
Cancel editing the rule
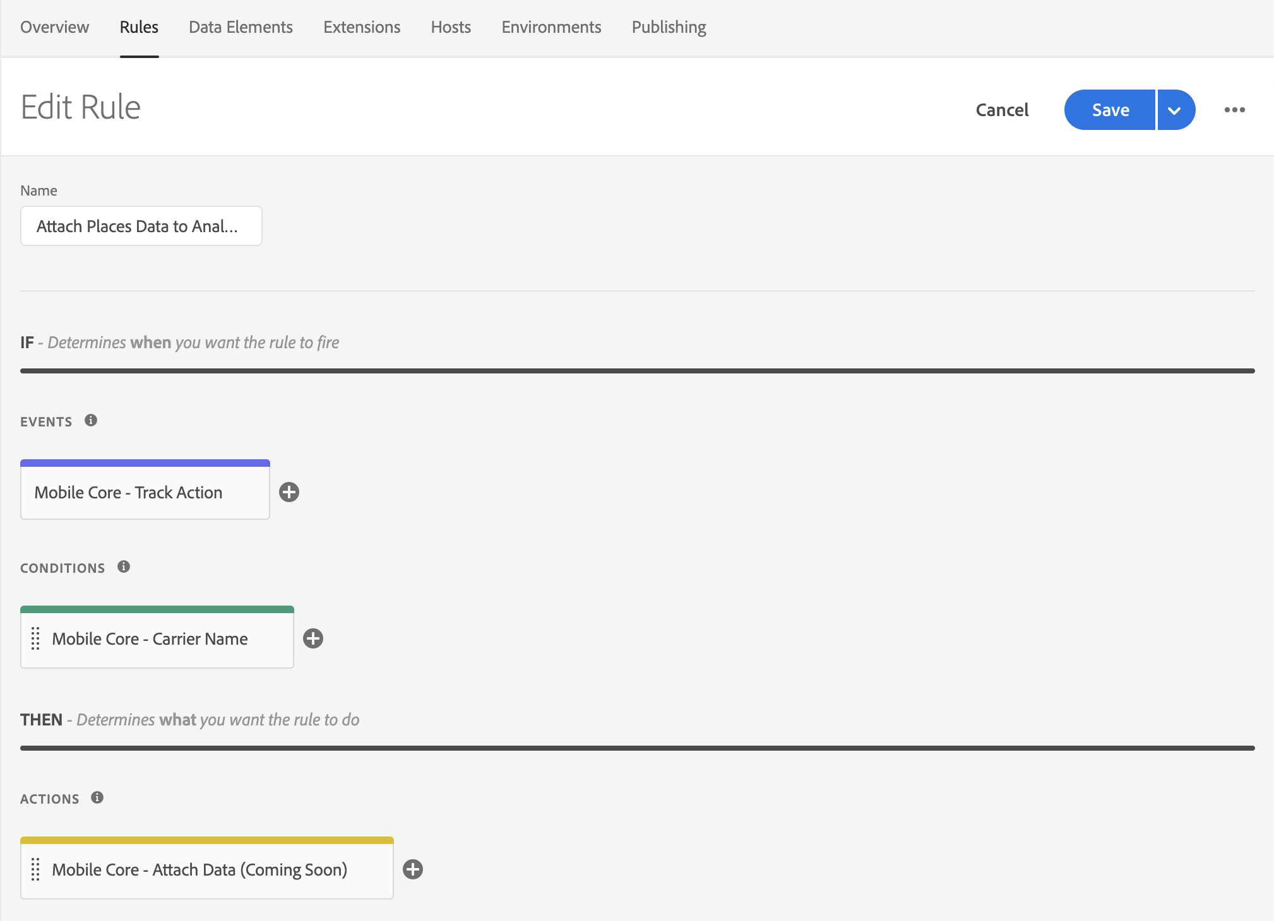click(1002, 110)
